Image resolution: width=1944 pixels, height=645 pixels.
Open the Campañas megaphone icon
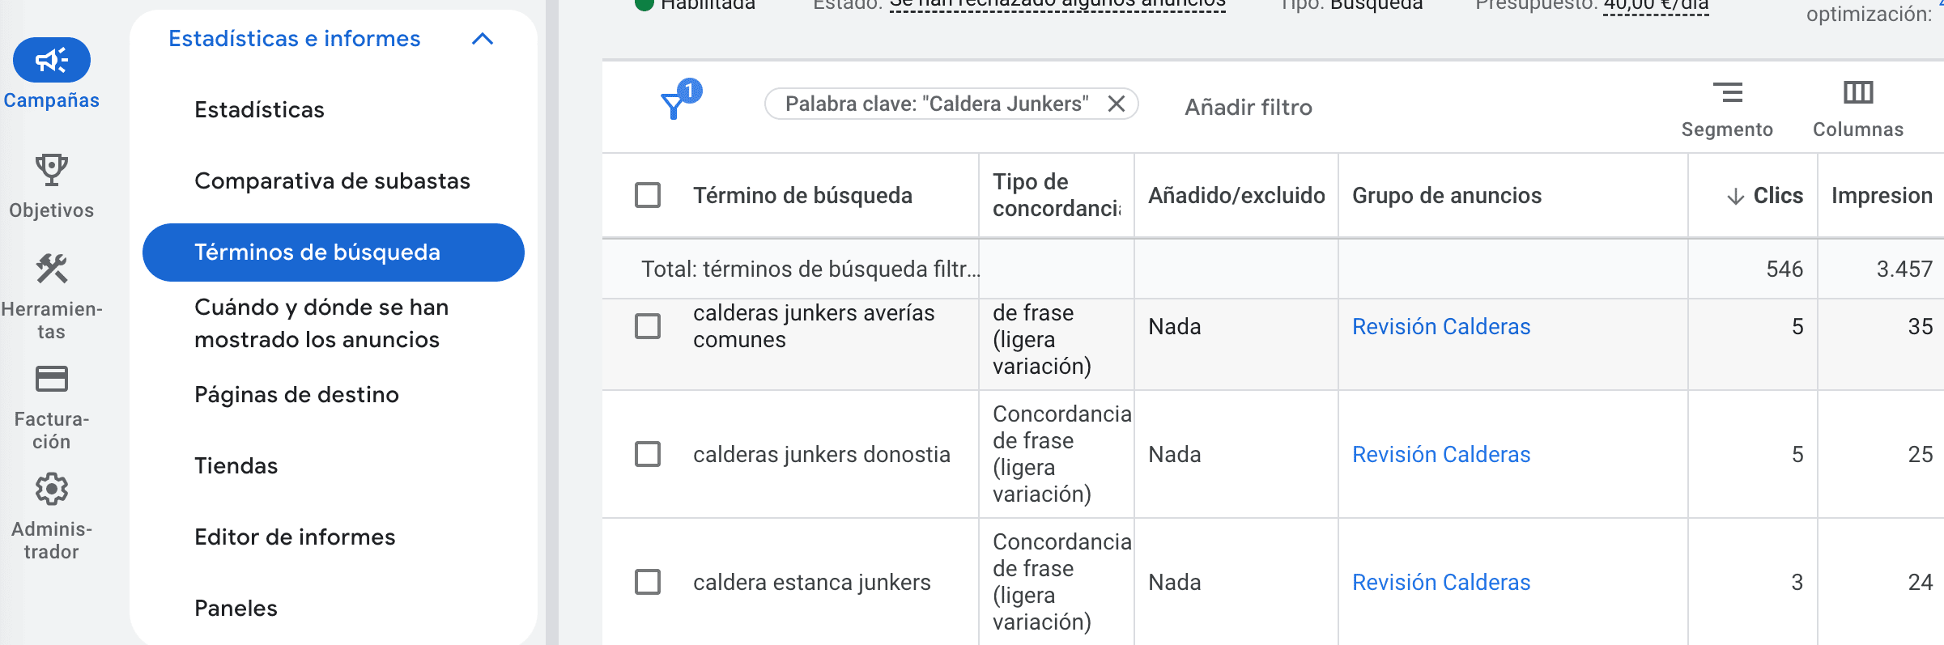pos(52,60)
